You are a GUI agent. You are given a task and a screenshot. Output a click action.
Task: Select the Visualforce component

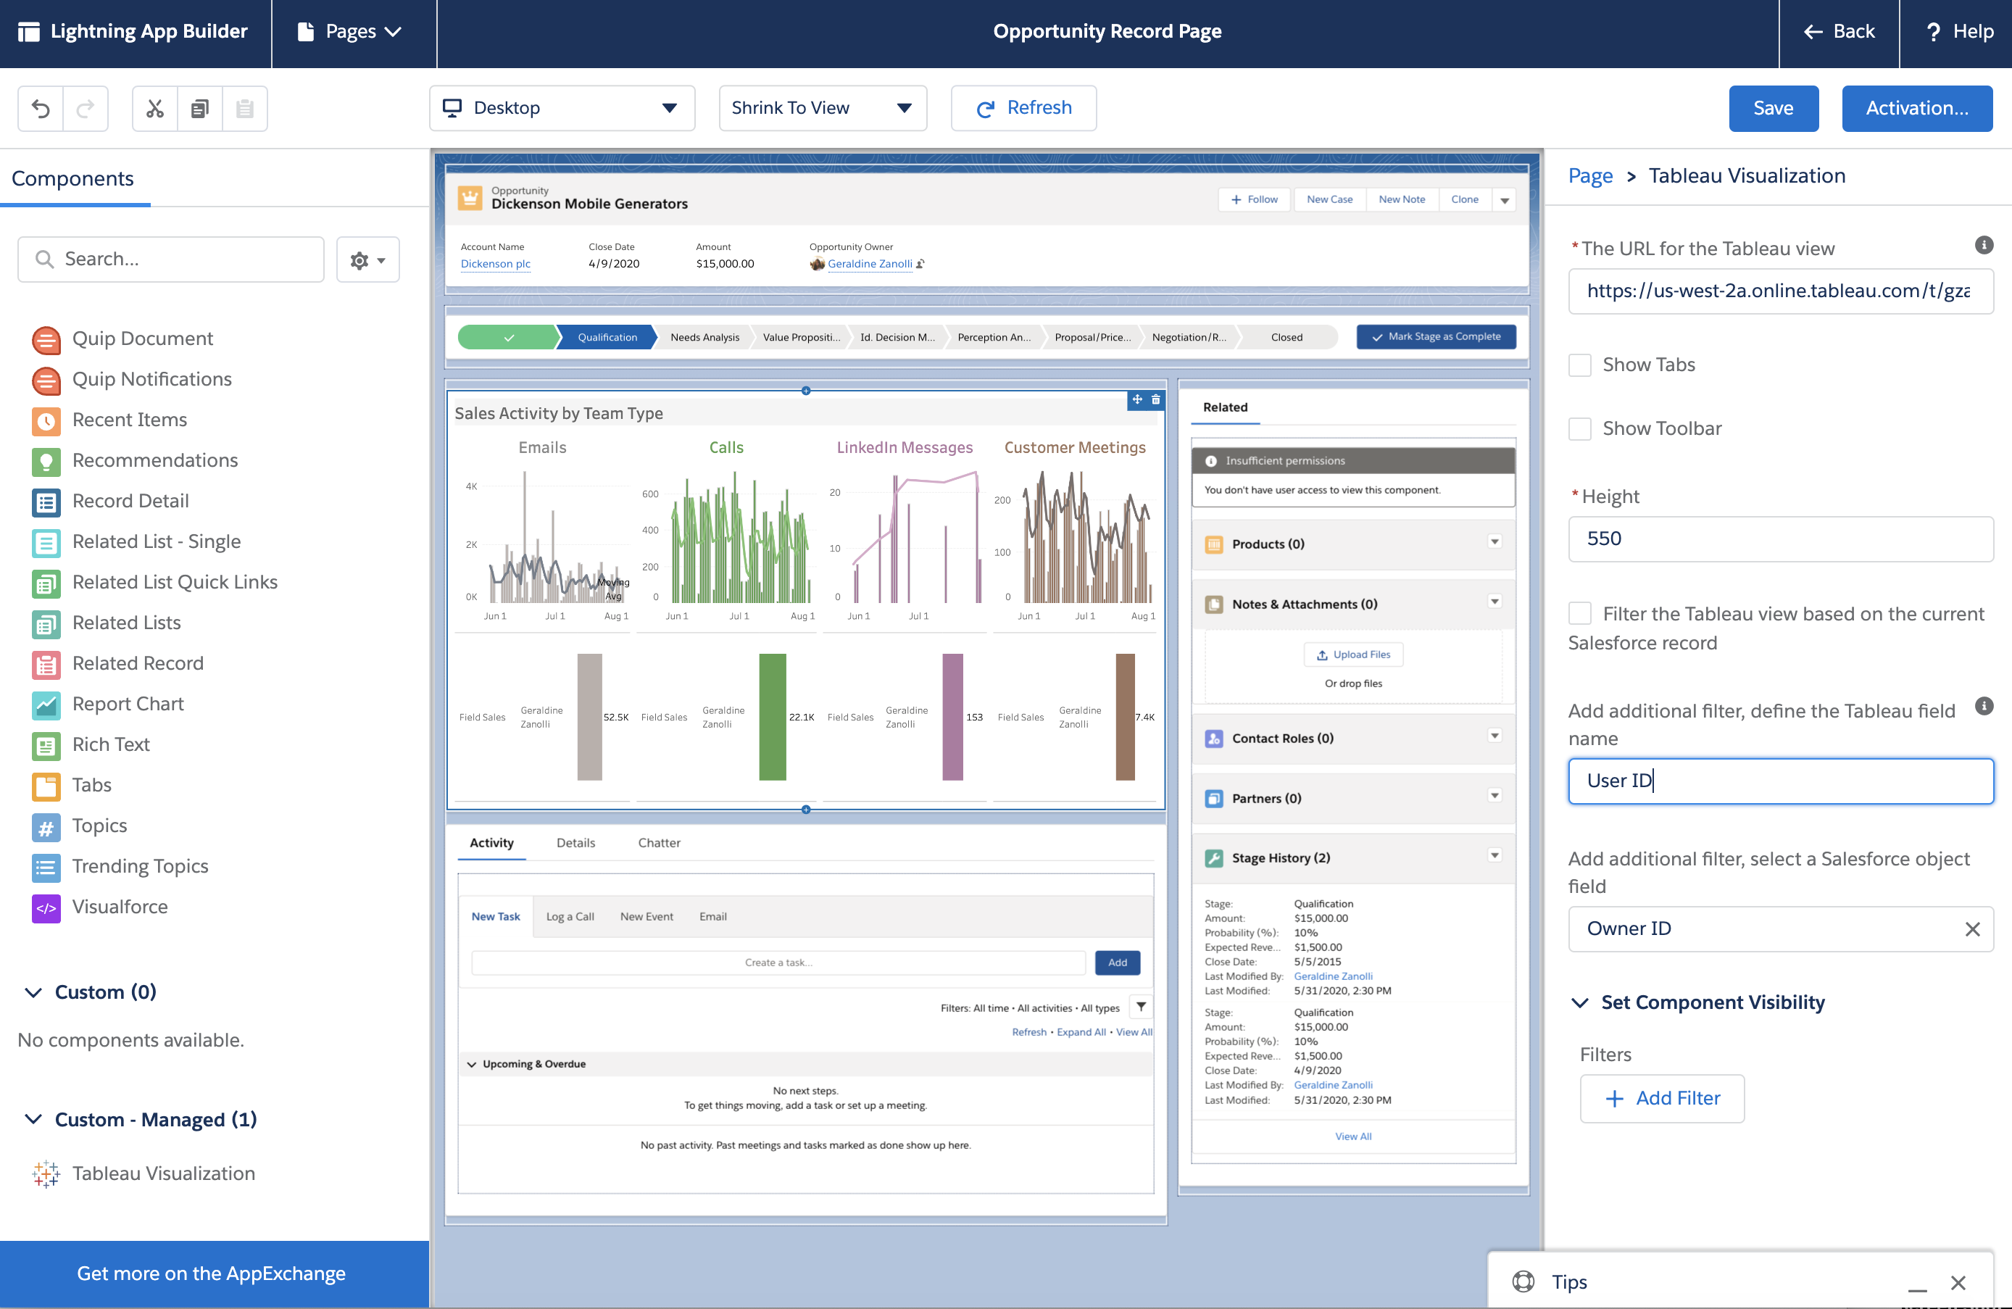pyautogui.click(x=120, y=907)
